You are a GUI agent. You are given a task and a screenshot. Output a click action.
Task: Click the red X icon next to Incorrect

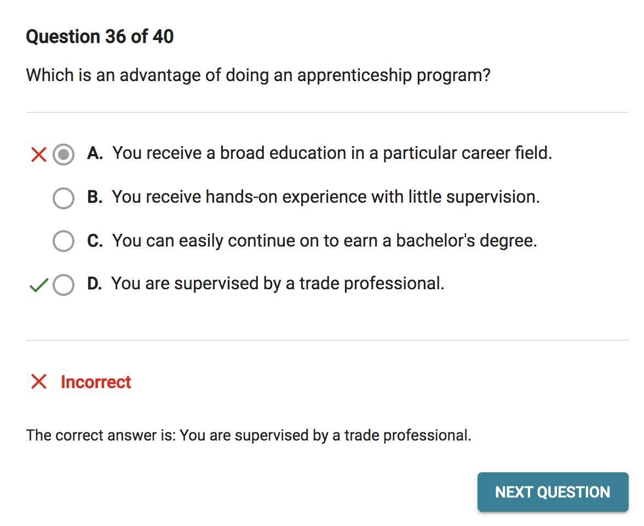point(39,381)
